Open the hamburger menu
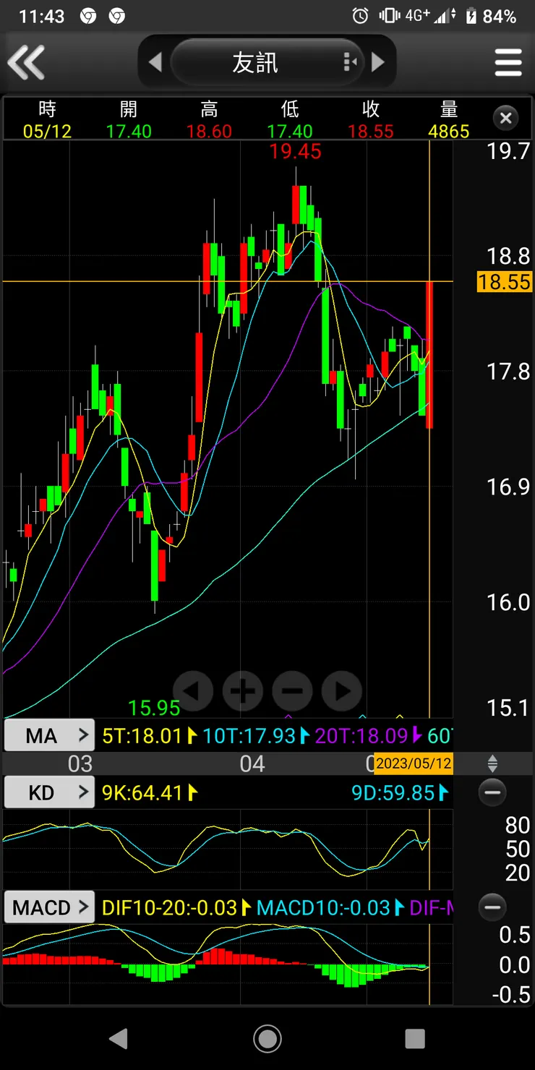535x1070 pixels. click(x=508, y=62)
